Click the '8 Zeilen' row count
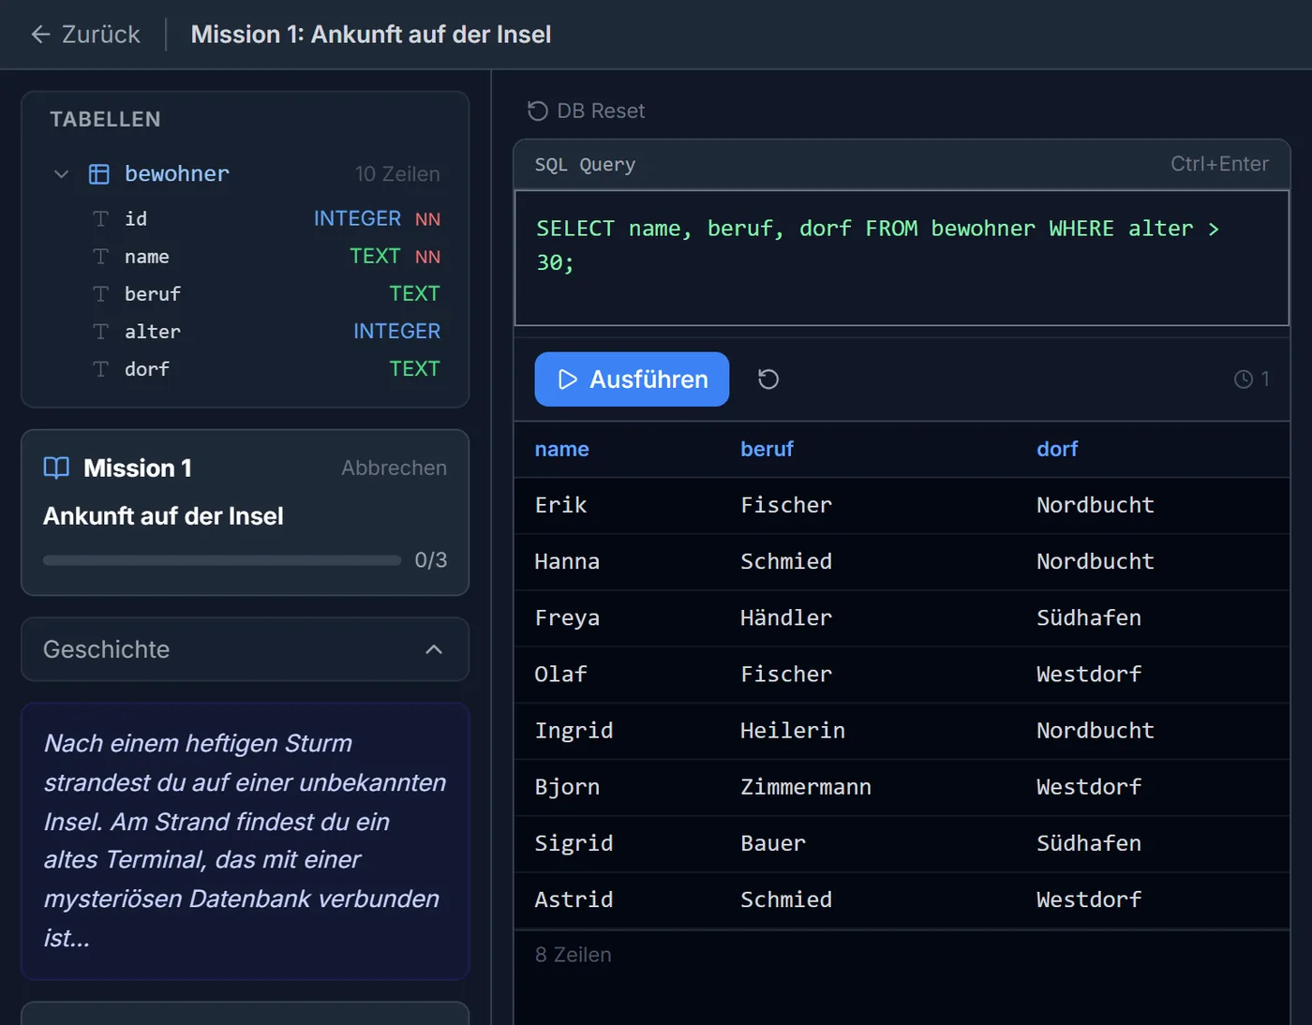Viewport: 1312px width, 1025px height. pyautogui.click(x=574, y=955)
